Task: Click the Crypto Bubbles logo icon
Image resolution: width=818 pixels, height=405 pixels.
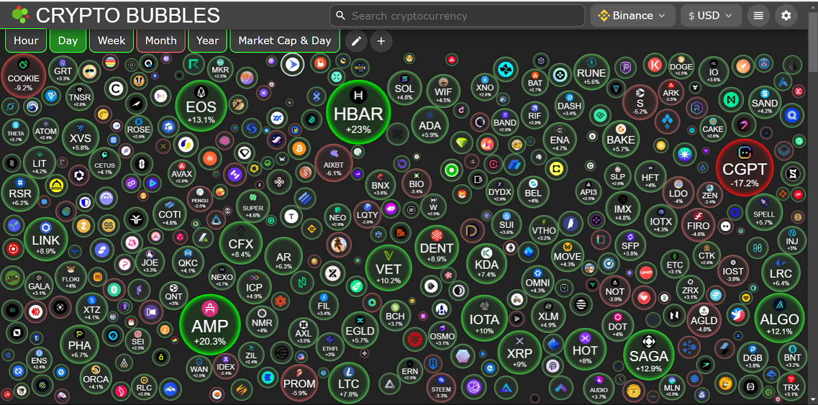Action: tap(20, 15)
